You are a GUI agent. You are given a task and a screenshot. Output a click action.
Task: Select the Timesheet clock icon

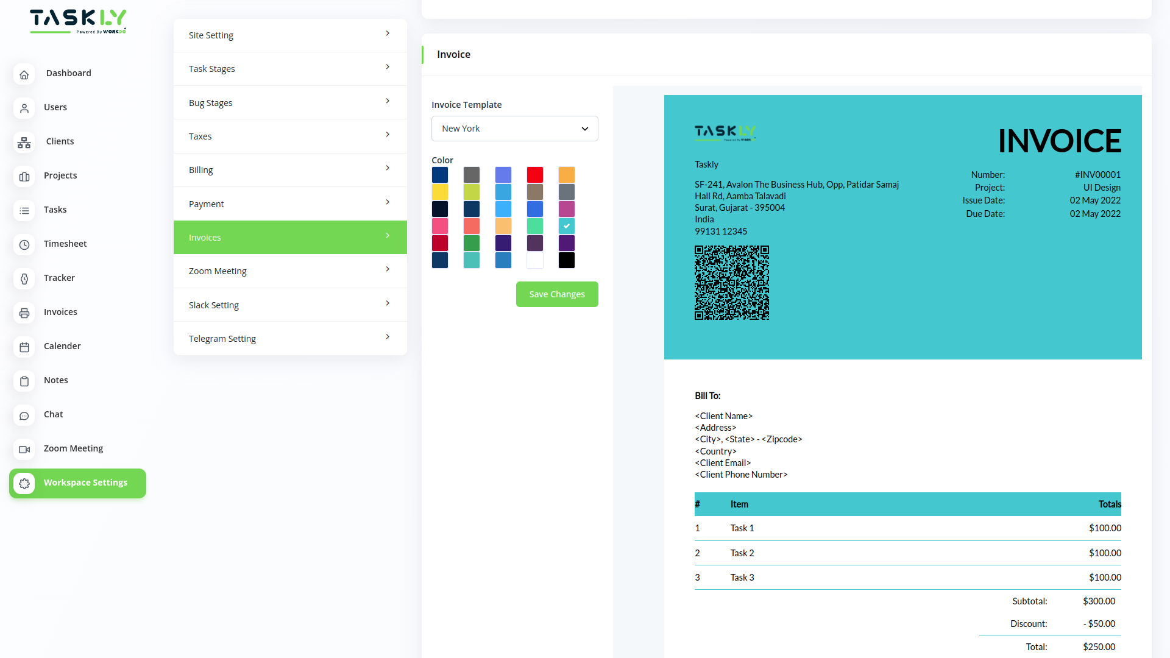tap(24, 245)
